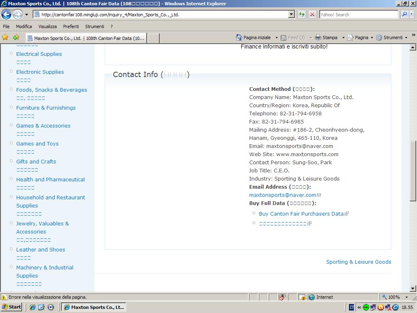The image size is (417, 313).
Task: Click page error warning icon in status bar
Action: (4, 297)
